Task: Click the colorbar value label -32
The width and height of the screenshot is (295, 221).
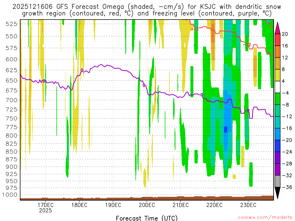Action: point(287,176)
